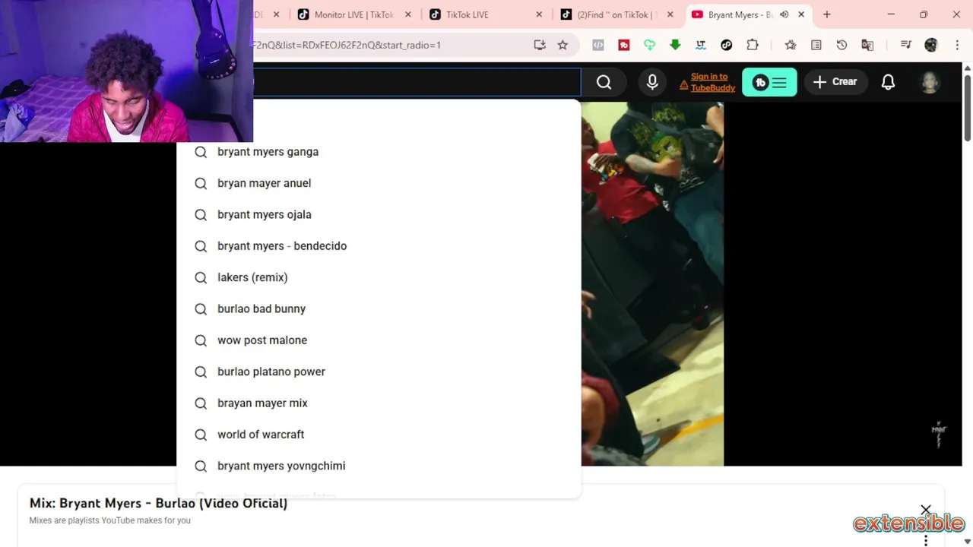This screenshot has width=973, height=547.
Task: Click Sign in to TubeBuddy link
Action: (x=712, y=82)
